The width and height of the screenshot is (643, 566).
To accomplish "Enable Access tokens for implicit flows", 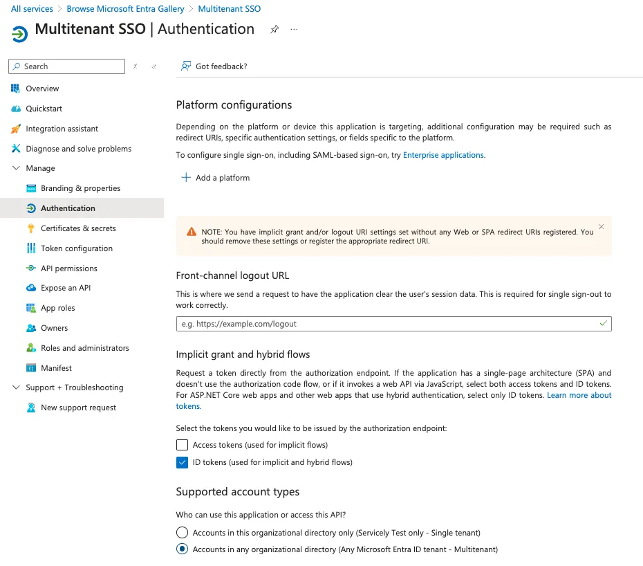I will [182, 445].
